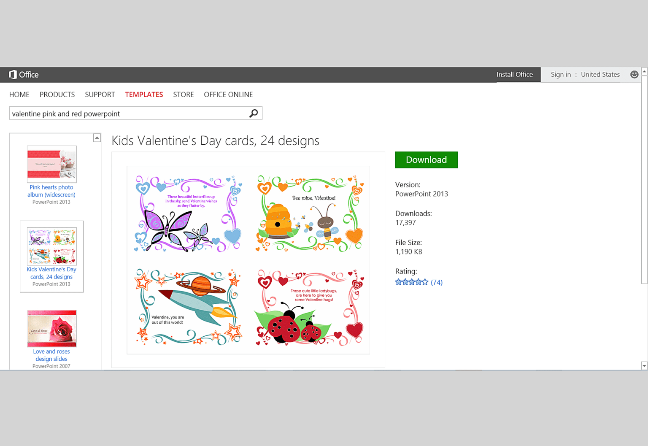Select the Kids Valentine's Day cards thumbnail
Image resolution: width=648 pixels, height=446 pixels.
click(51, 245)
